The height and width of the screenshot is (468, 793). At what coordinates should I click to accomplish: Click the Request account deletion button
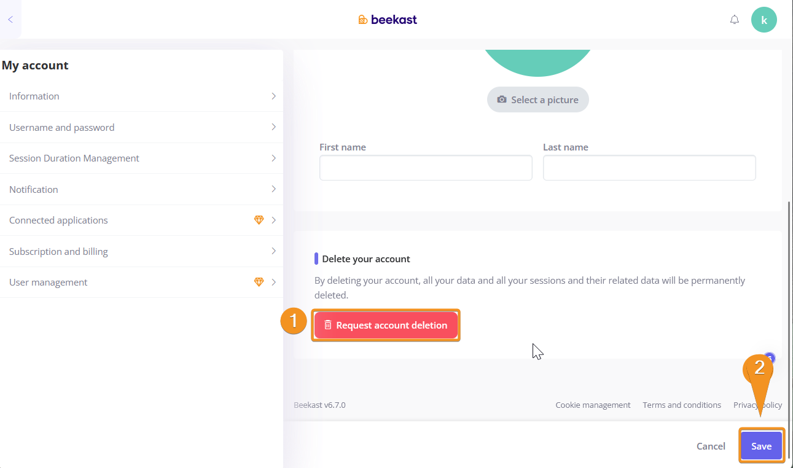tap(386, 325)
